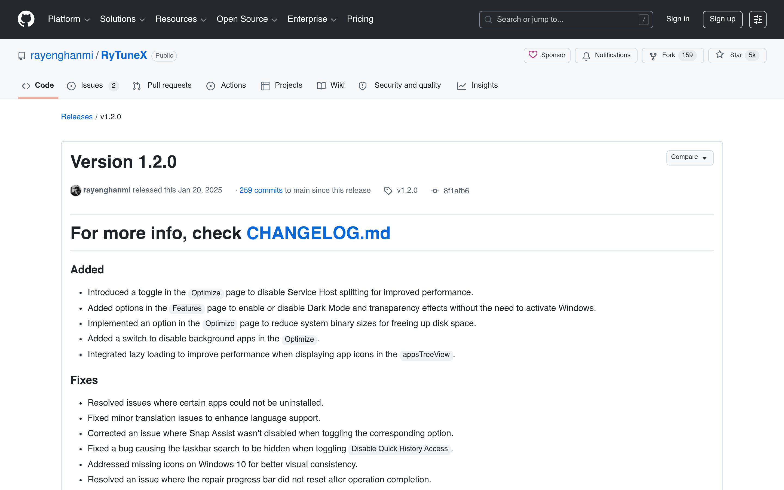Click the Version 1.2.0 heading

coord(124,162)
